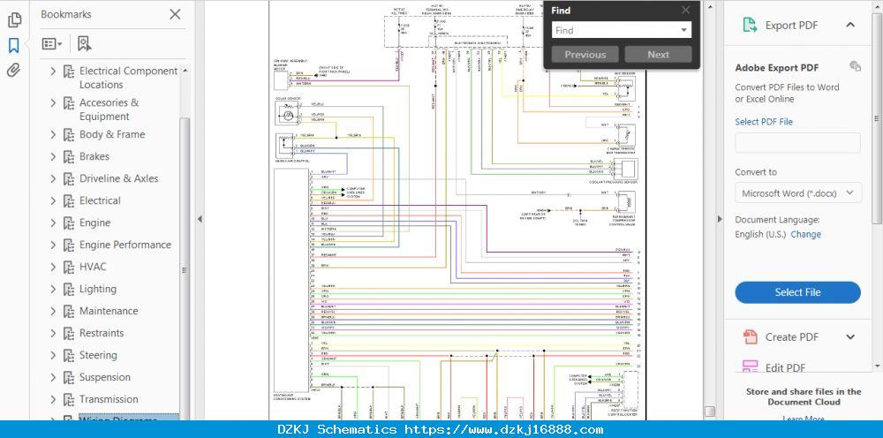The height and width of the screenshot is (438, 883).
Task: Select the HVAC bookmark
Action: pos(93,267)
